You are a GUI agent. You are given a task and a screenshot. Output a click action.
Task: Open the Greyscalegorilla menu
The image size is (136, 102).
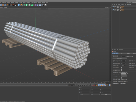tap(34, 3)
